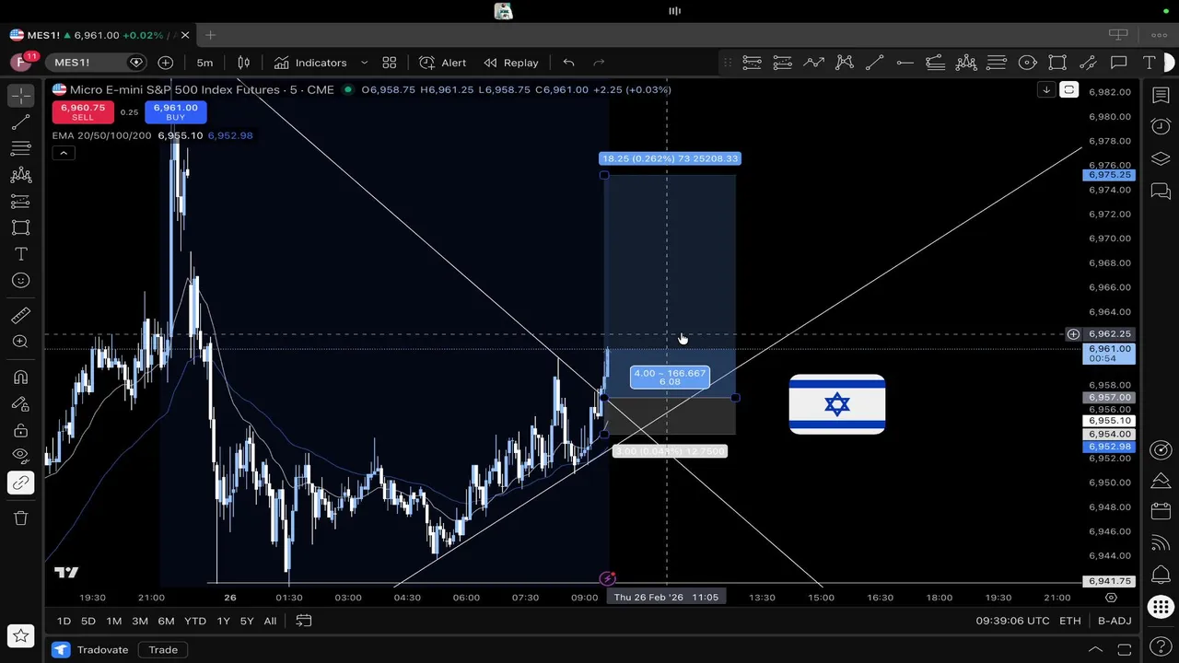Viewport: 1179px width, 663px height.
Task: Select the Text tool in left sidebar
Action: coord(21,254)
